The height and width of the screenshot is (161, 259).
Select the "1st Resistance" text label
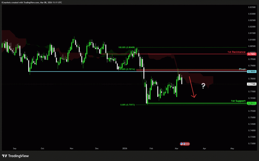[x=236, y=52]
